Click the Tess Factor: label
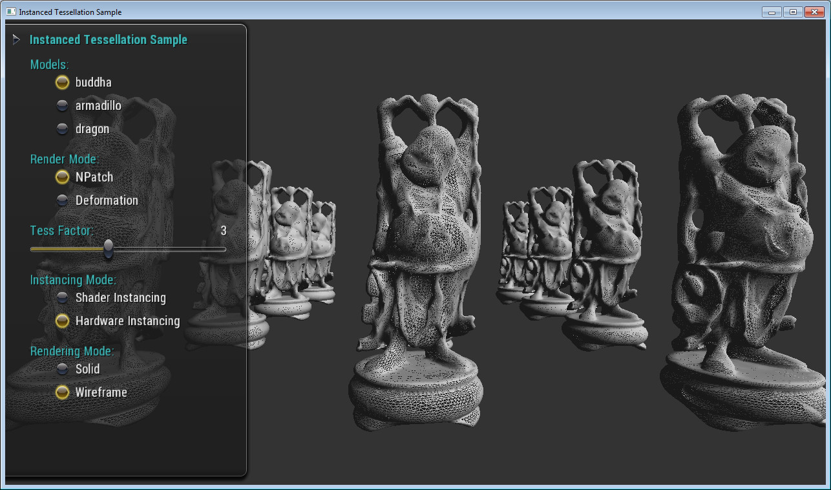The height and width of the screenshot is (490, 831). pos(61,231)
